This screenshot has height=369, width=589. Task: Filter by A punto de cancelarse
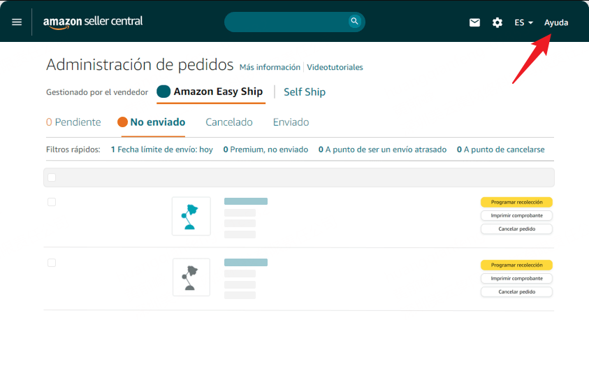(500, 150)
